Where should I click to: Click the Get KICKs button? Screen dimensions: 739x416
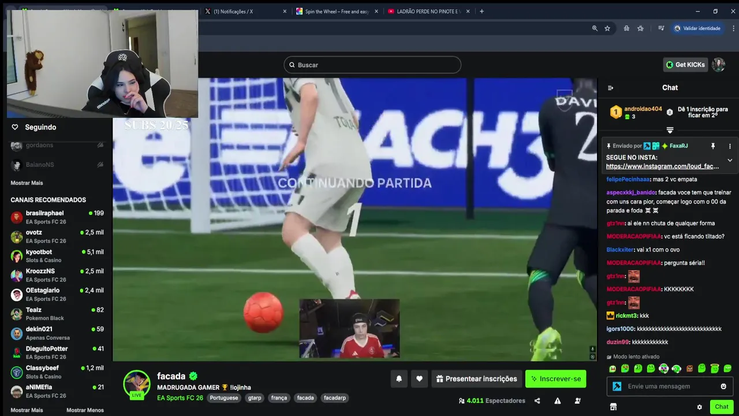(x=685, y=65)
